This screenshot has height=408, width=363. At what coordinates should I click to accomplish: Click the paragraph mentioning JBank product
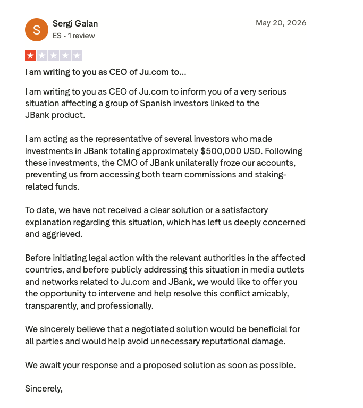(x=156, y=103)
